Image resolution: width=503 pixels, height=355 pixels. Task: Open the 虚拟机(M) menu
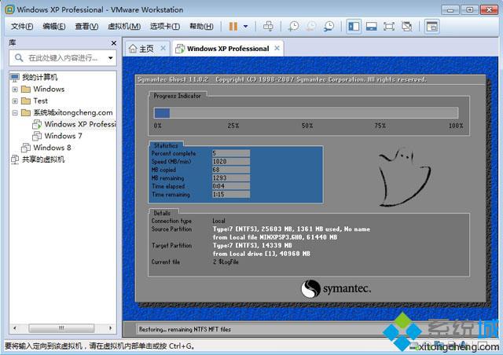(x=124, y=26)
